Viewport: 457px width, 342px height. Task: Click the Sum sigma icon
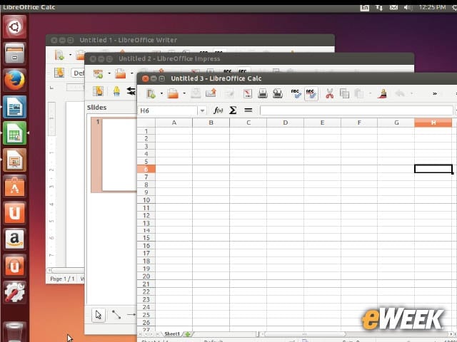(x=233, y=110)
